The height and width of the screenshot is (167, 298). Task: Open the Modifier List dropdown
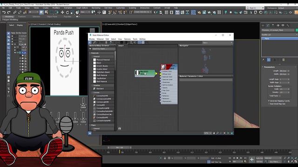[279, 35]
